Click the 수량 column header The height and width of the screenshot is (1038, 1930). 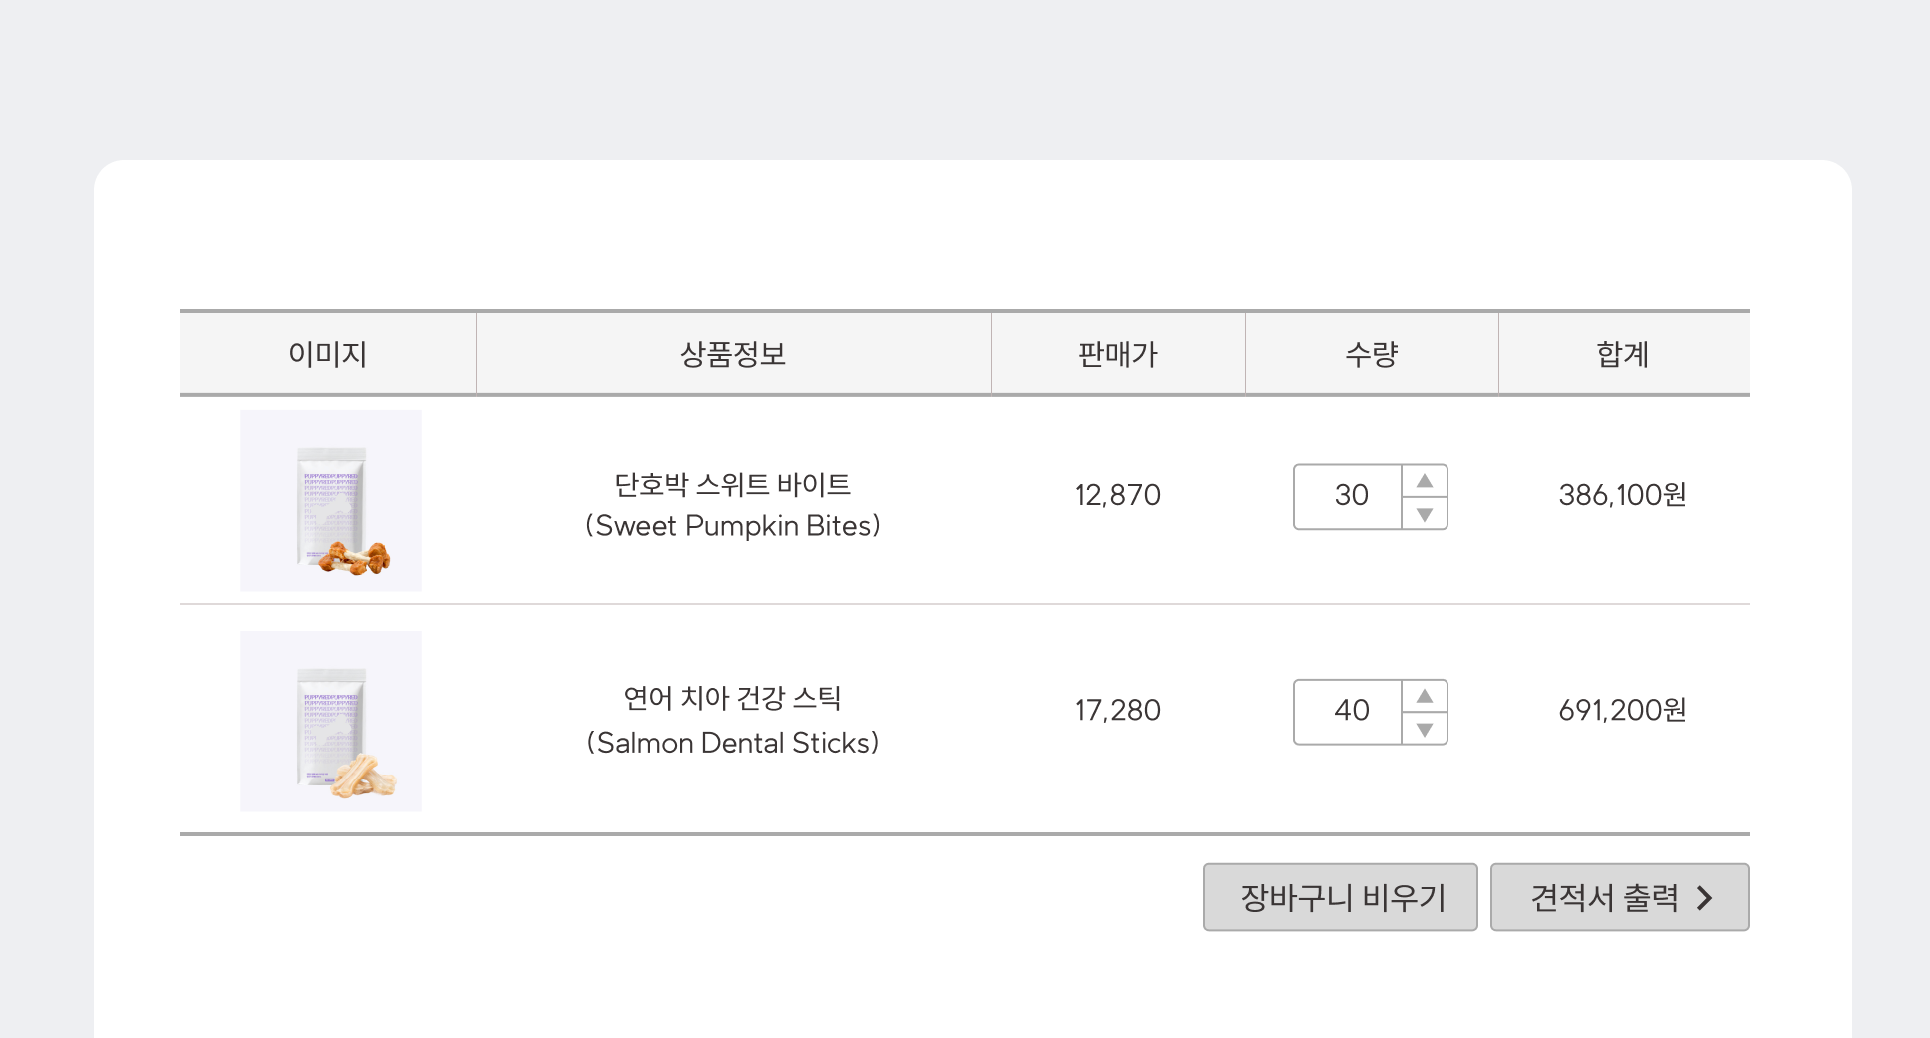click(x=1372, y=354)
